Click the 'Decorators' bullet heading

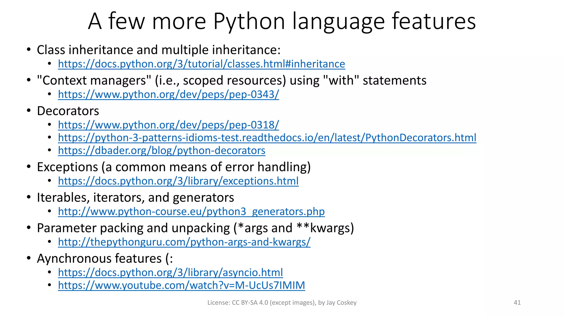click(x=68, y=111)
